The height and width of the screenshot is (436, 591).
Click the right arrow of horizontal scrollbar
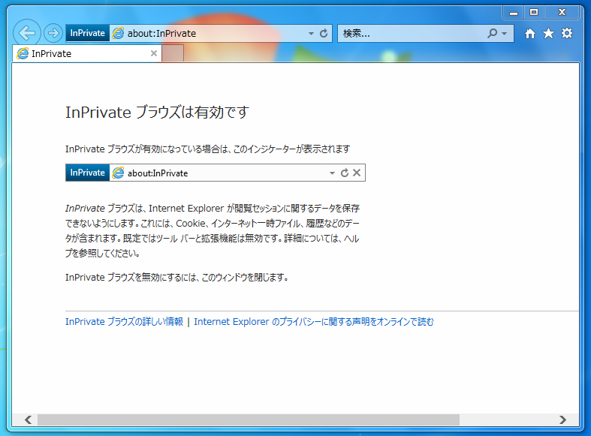tap(562, 419)
